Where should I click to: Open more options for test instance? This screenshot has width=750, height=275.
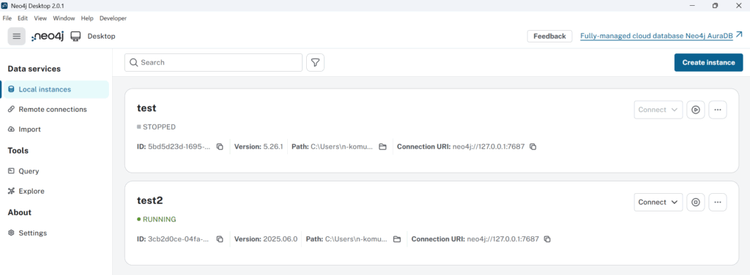click(x=718, y=110)
